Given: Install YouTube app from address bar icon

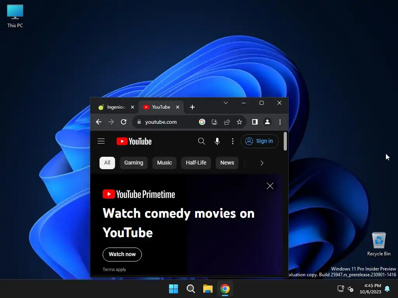Looking at the screenshot, I should pyautogui.click(x=215, y=122).
